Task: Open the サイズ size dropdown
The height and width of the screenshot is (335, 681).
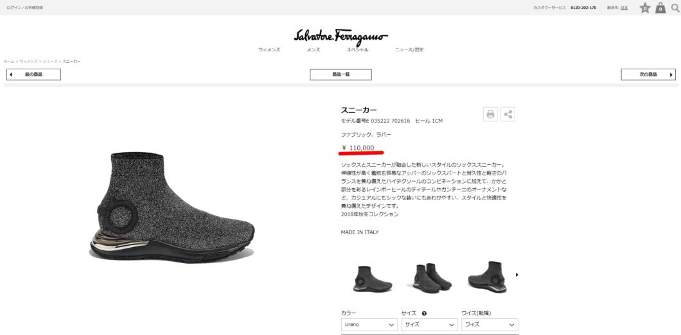Action: tap(430, 325)
